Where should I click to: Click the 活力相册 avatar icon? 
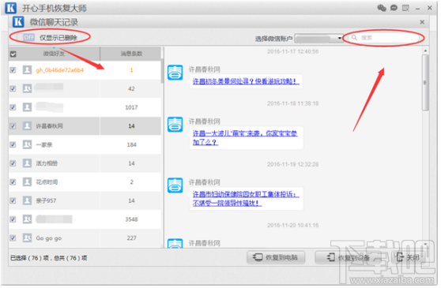(28, 163)
